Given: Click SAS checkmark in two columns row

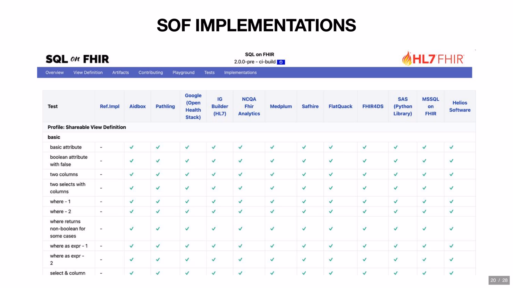Looking at the screenshot, I should point(396,174).
